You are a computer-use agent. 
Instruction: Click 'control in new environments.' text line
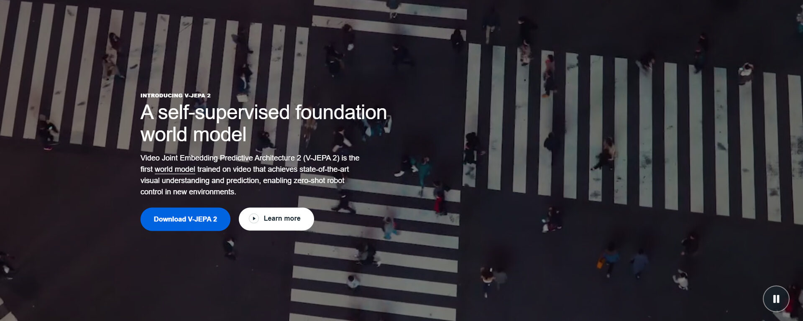click(188, 192)
